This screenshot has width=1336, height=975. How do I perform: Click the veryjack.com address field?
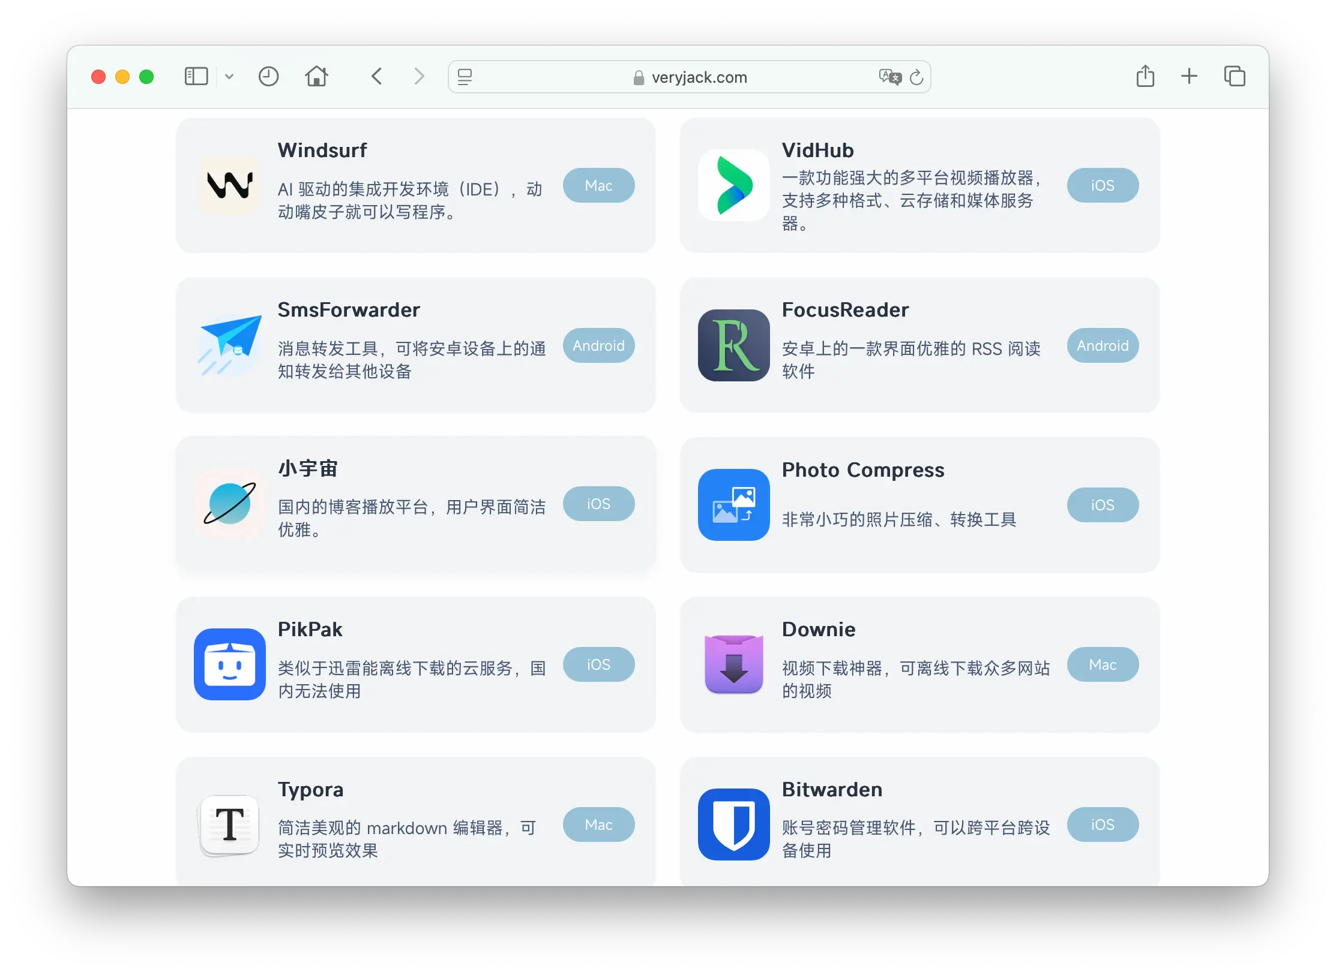click(689, 77)
